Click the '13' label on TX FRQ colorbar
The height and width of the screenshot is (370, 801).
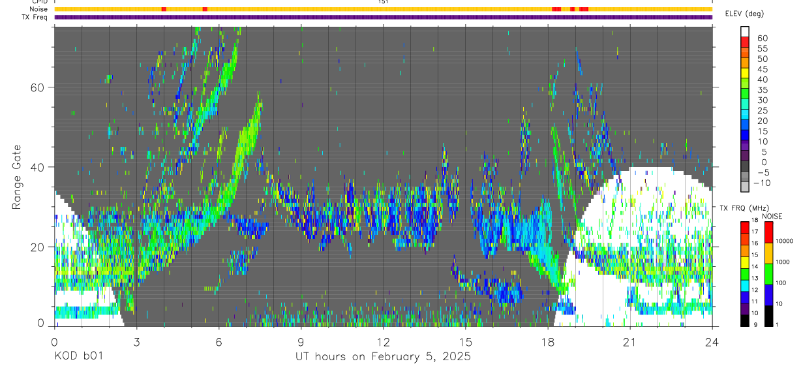(x=756, y=279)
